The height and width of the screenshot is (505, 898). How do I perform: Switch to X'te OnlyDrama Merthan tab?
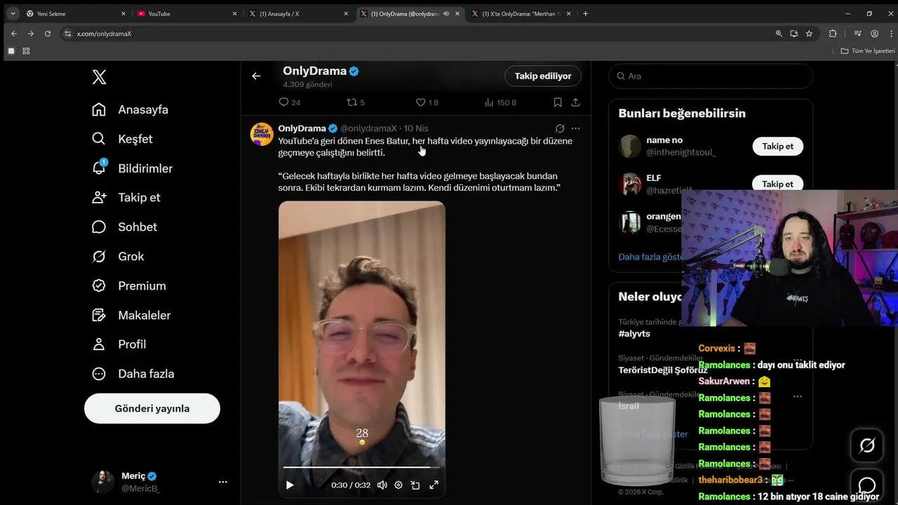[x=522, y=13]
